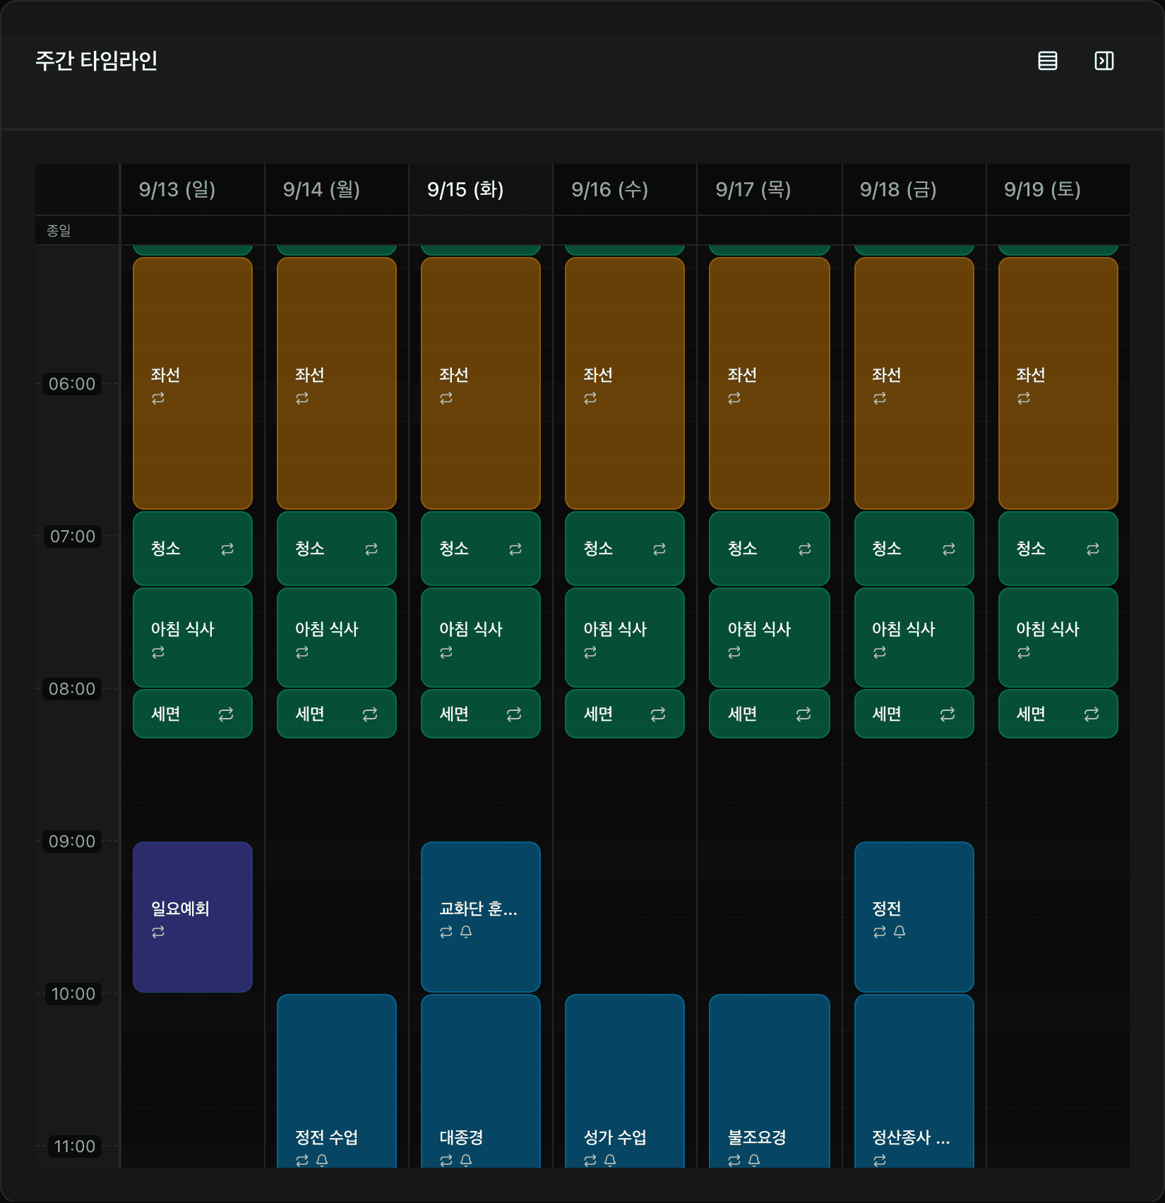Image resolution: width=1165 pixels, height=1203 pixels.
Task: Click the bell icon on 9/15 교화단 훈련 event
Action: click(466, 932)
